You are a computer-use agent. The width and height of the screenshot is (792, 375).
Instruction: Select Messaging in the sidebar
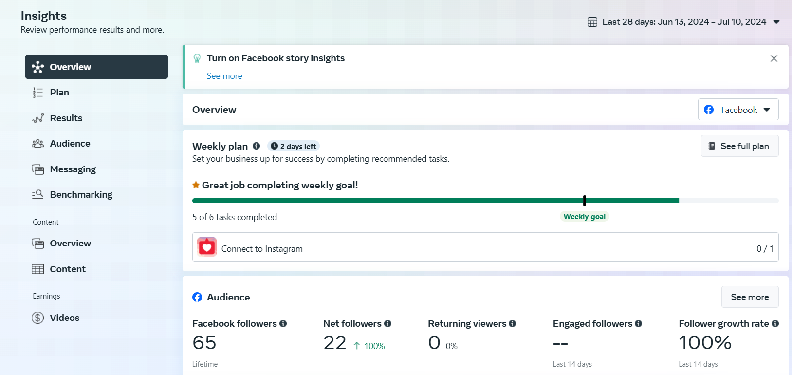click(96, 169)
